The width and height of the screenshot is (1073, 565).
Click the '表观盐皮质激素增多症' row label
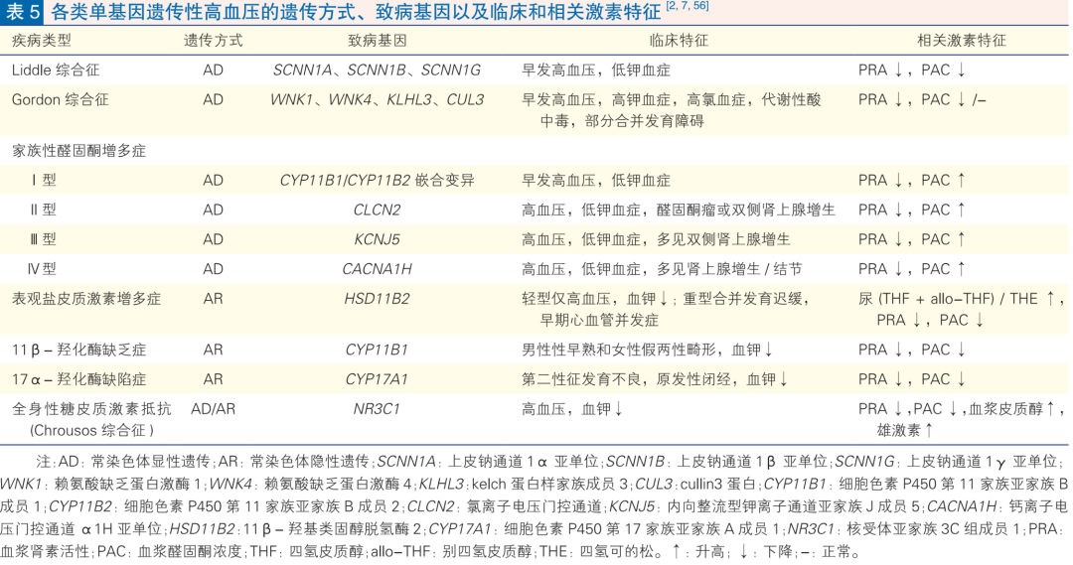(86, 299)
